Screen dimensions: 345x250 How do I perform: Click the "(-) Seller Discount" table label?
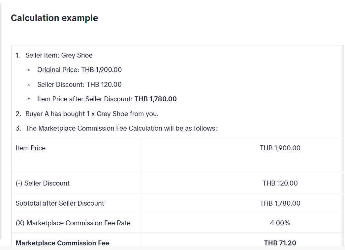pyautogui.click(x=43, y=183)
